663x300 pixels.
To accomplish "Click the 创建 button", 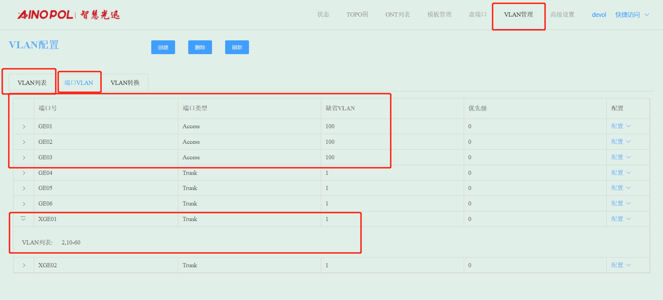I will pos(163,47).
